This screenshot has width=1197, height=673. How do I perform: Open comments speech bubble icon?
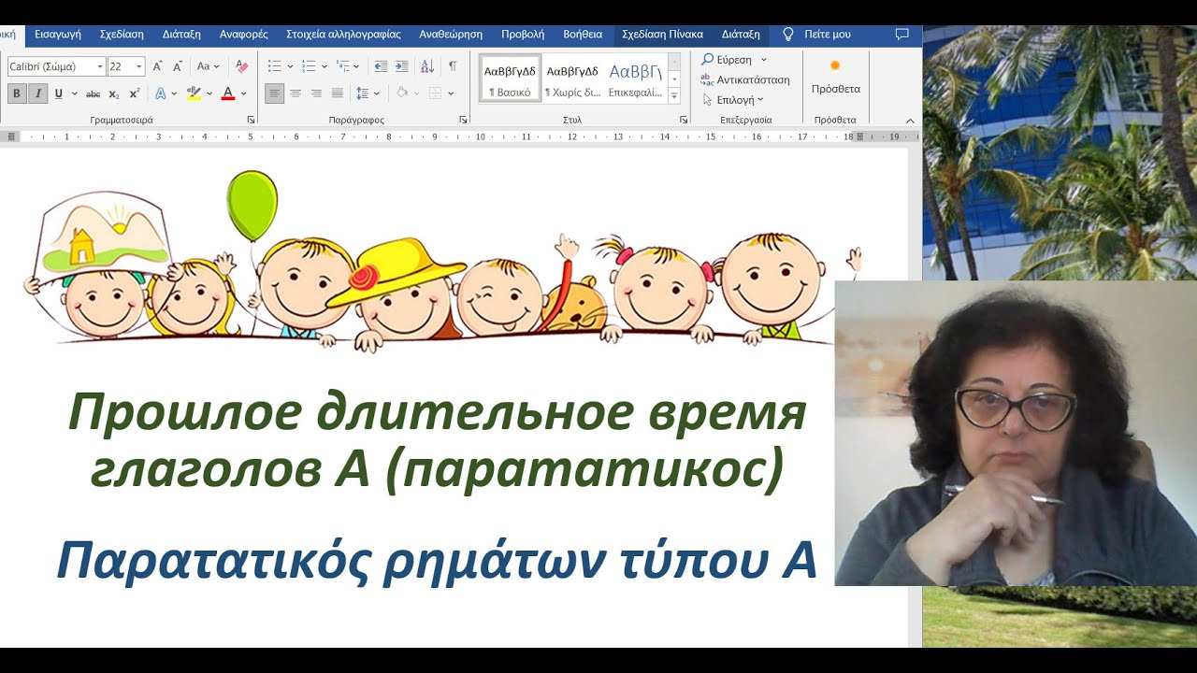pos(901,35)
